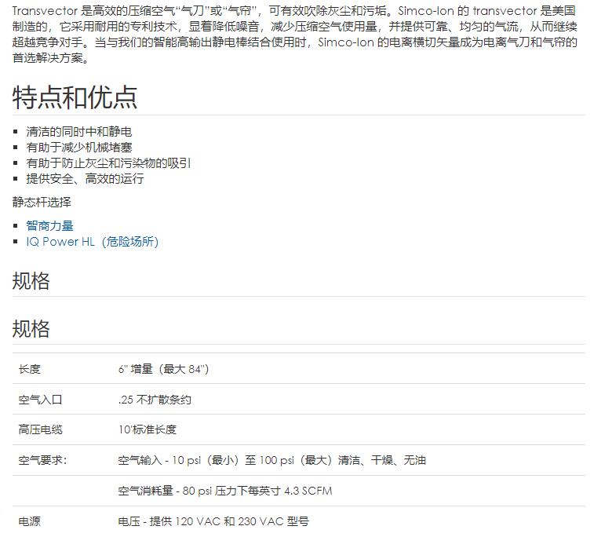The image size is (612, 537).
Task: Select the 长度 table row label
Action: point(30,369)
